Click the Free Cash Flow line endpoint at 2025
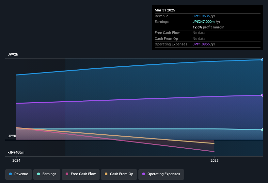The height and width of the screenshot is (183, 268). coord(214,152)
